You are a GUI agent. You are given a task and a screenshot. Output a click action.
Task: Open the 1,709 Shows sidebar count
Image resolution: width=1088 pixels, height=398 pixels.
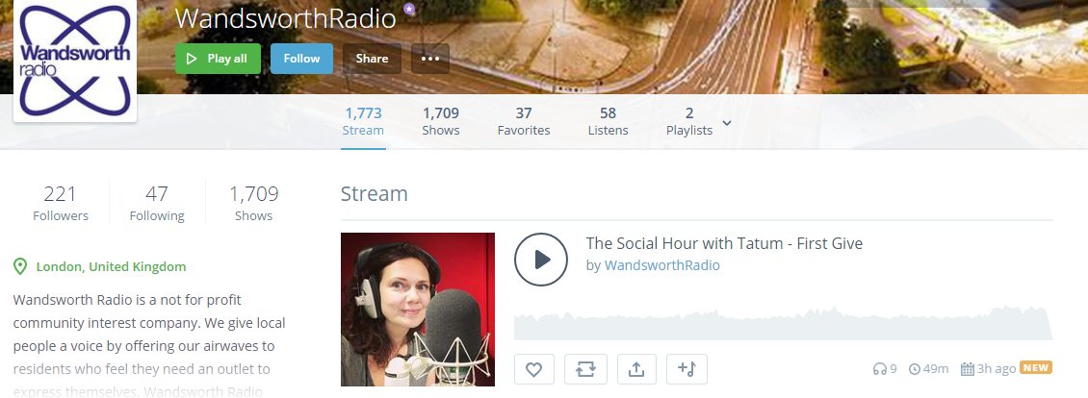253,203
